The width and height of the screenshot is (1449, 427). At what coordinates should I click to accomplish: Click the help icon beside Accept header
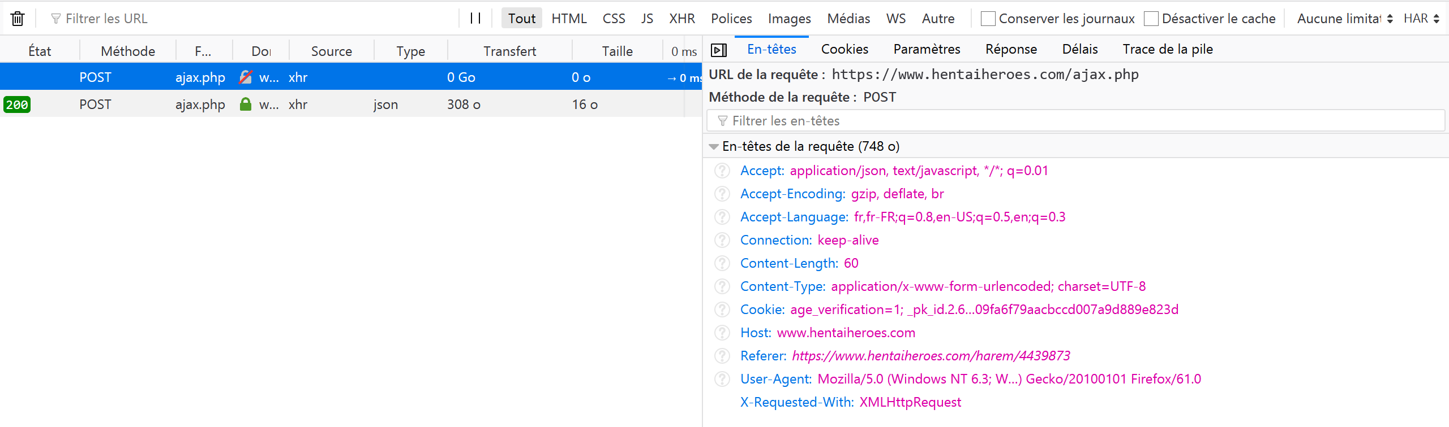(722, 171)
